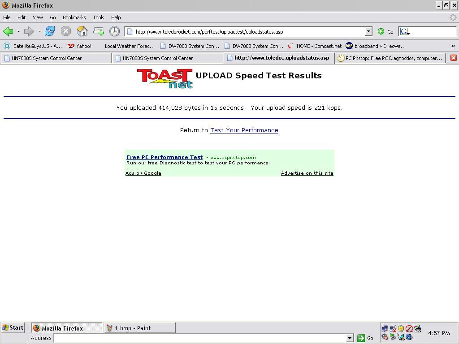The width and height of the screenshot is (459, 344).
Task: Open the Bookmarks menu
Action: click(x=74, y=17)
